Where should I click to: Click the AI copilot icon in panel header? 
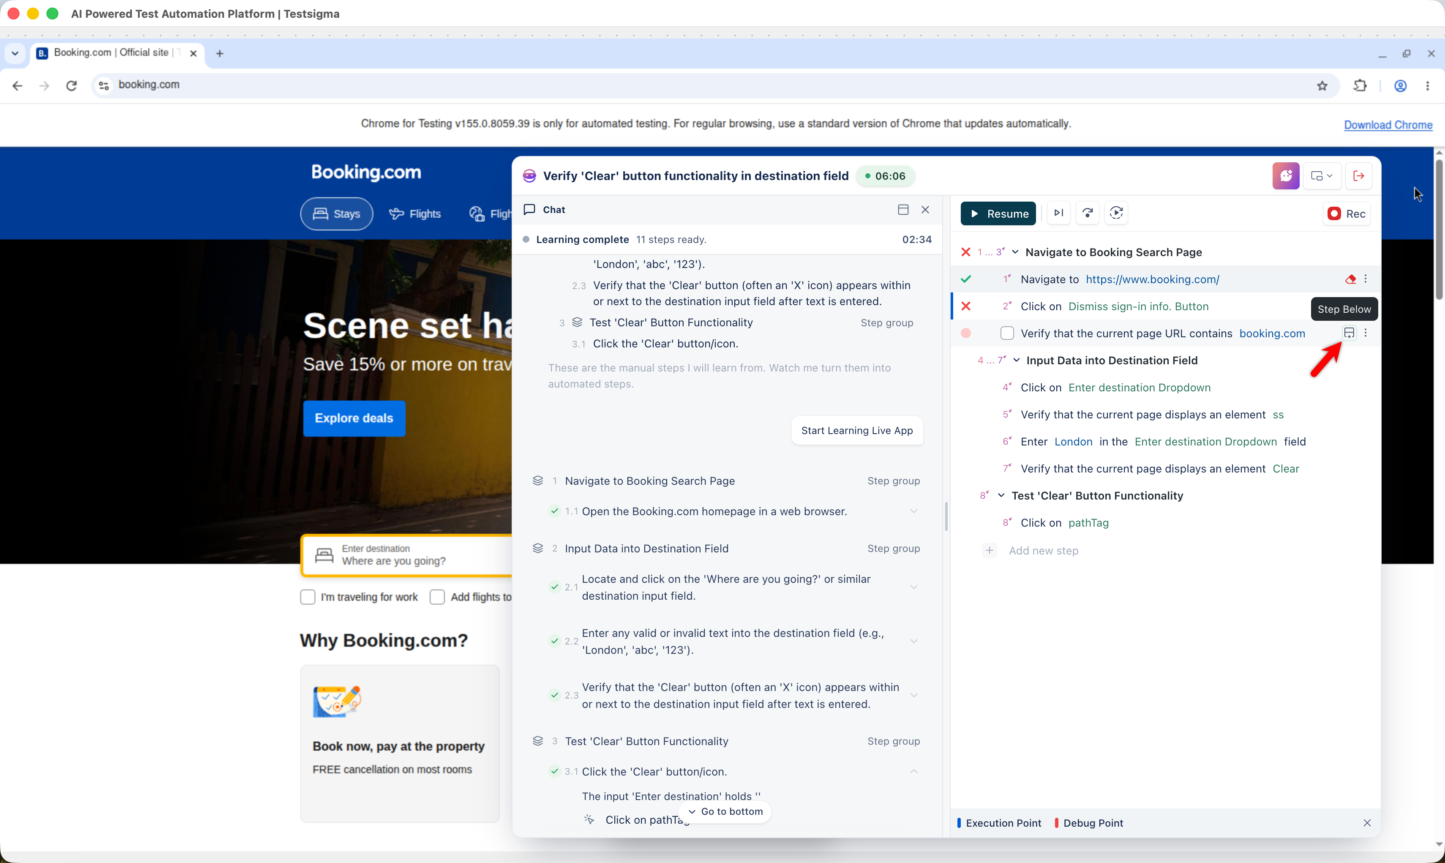click(x=1285, y=176)
